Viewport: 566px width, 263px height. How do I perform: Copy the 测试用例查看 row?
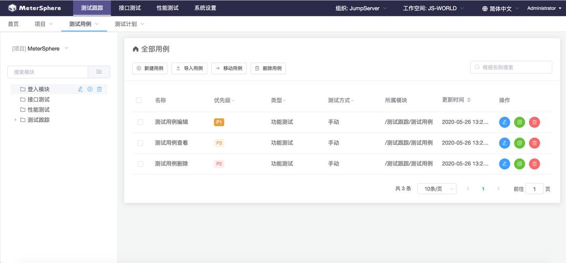pos(520,143)
